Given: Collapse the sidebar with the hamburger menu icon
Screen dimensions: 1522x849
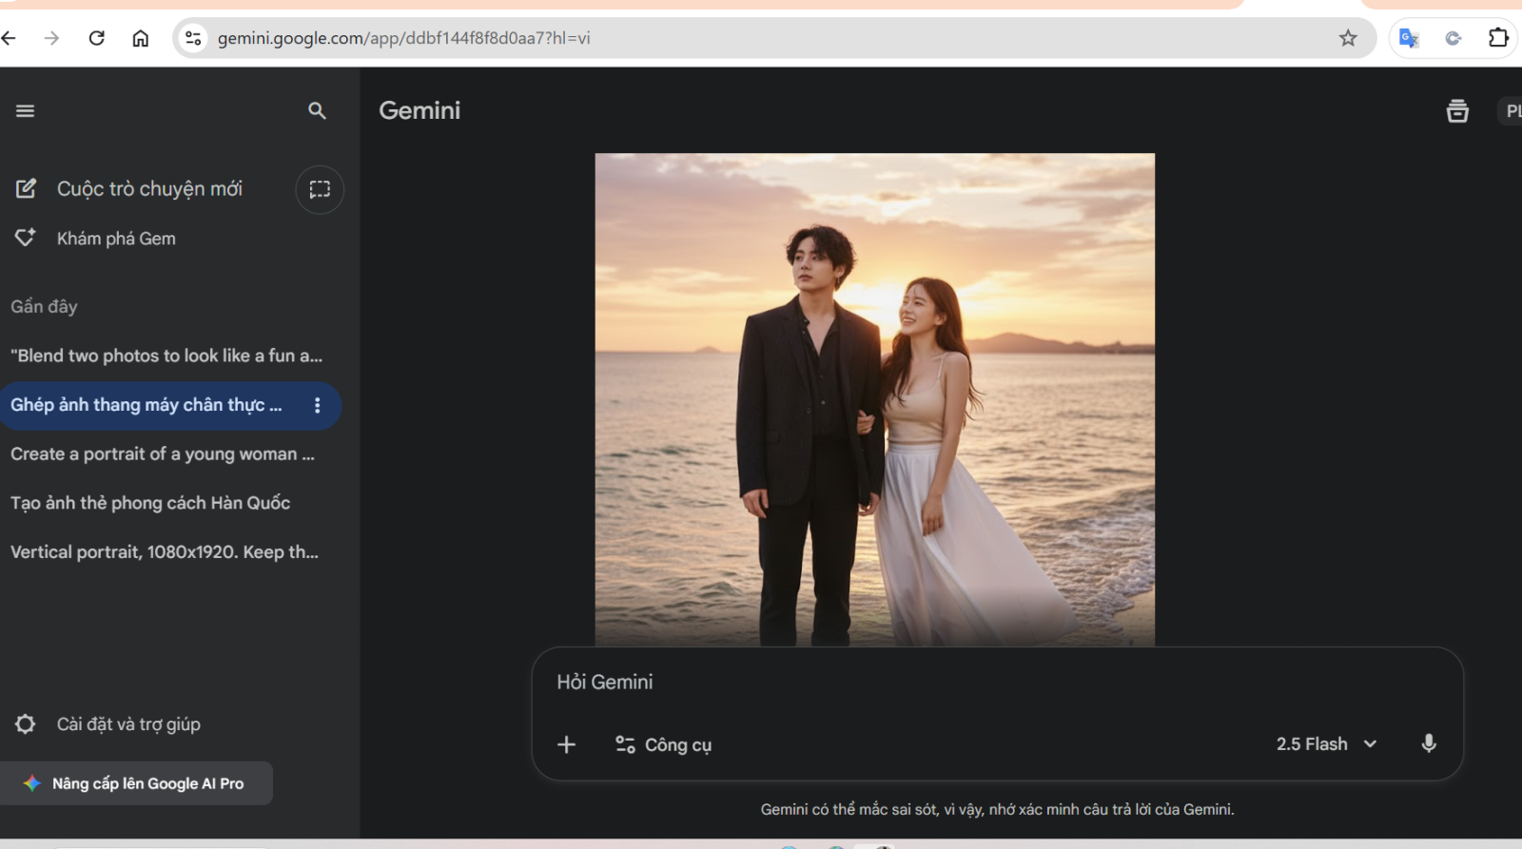Looking at the screenshot, I should tap(26, 111).
